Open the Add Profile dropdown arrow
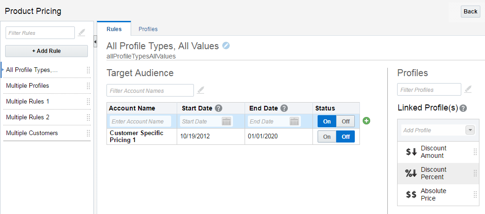 (470, 130)
